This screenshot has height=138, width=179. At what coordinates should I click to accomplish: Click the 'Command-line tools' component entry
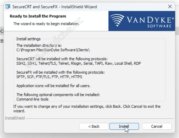point(33,99)
